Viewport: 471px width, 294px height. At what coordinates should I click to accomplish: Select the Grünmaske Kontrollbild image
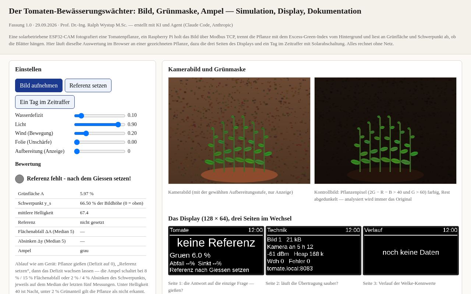click(x=385, y=130)
